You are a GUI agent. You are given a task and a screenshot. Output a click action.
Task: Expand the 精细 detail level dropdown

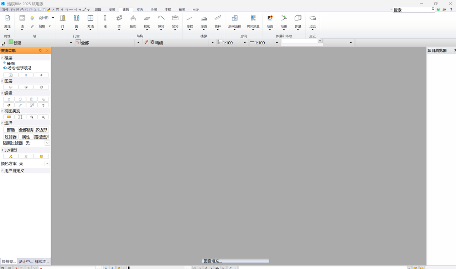[x=213, y=43]
